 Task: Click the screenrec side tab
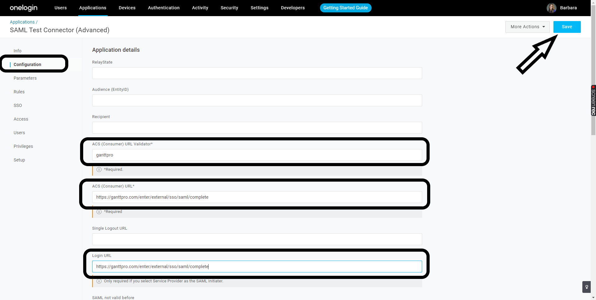point(593,101)
